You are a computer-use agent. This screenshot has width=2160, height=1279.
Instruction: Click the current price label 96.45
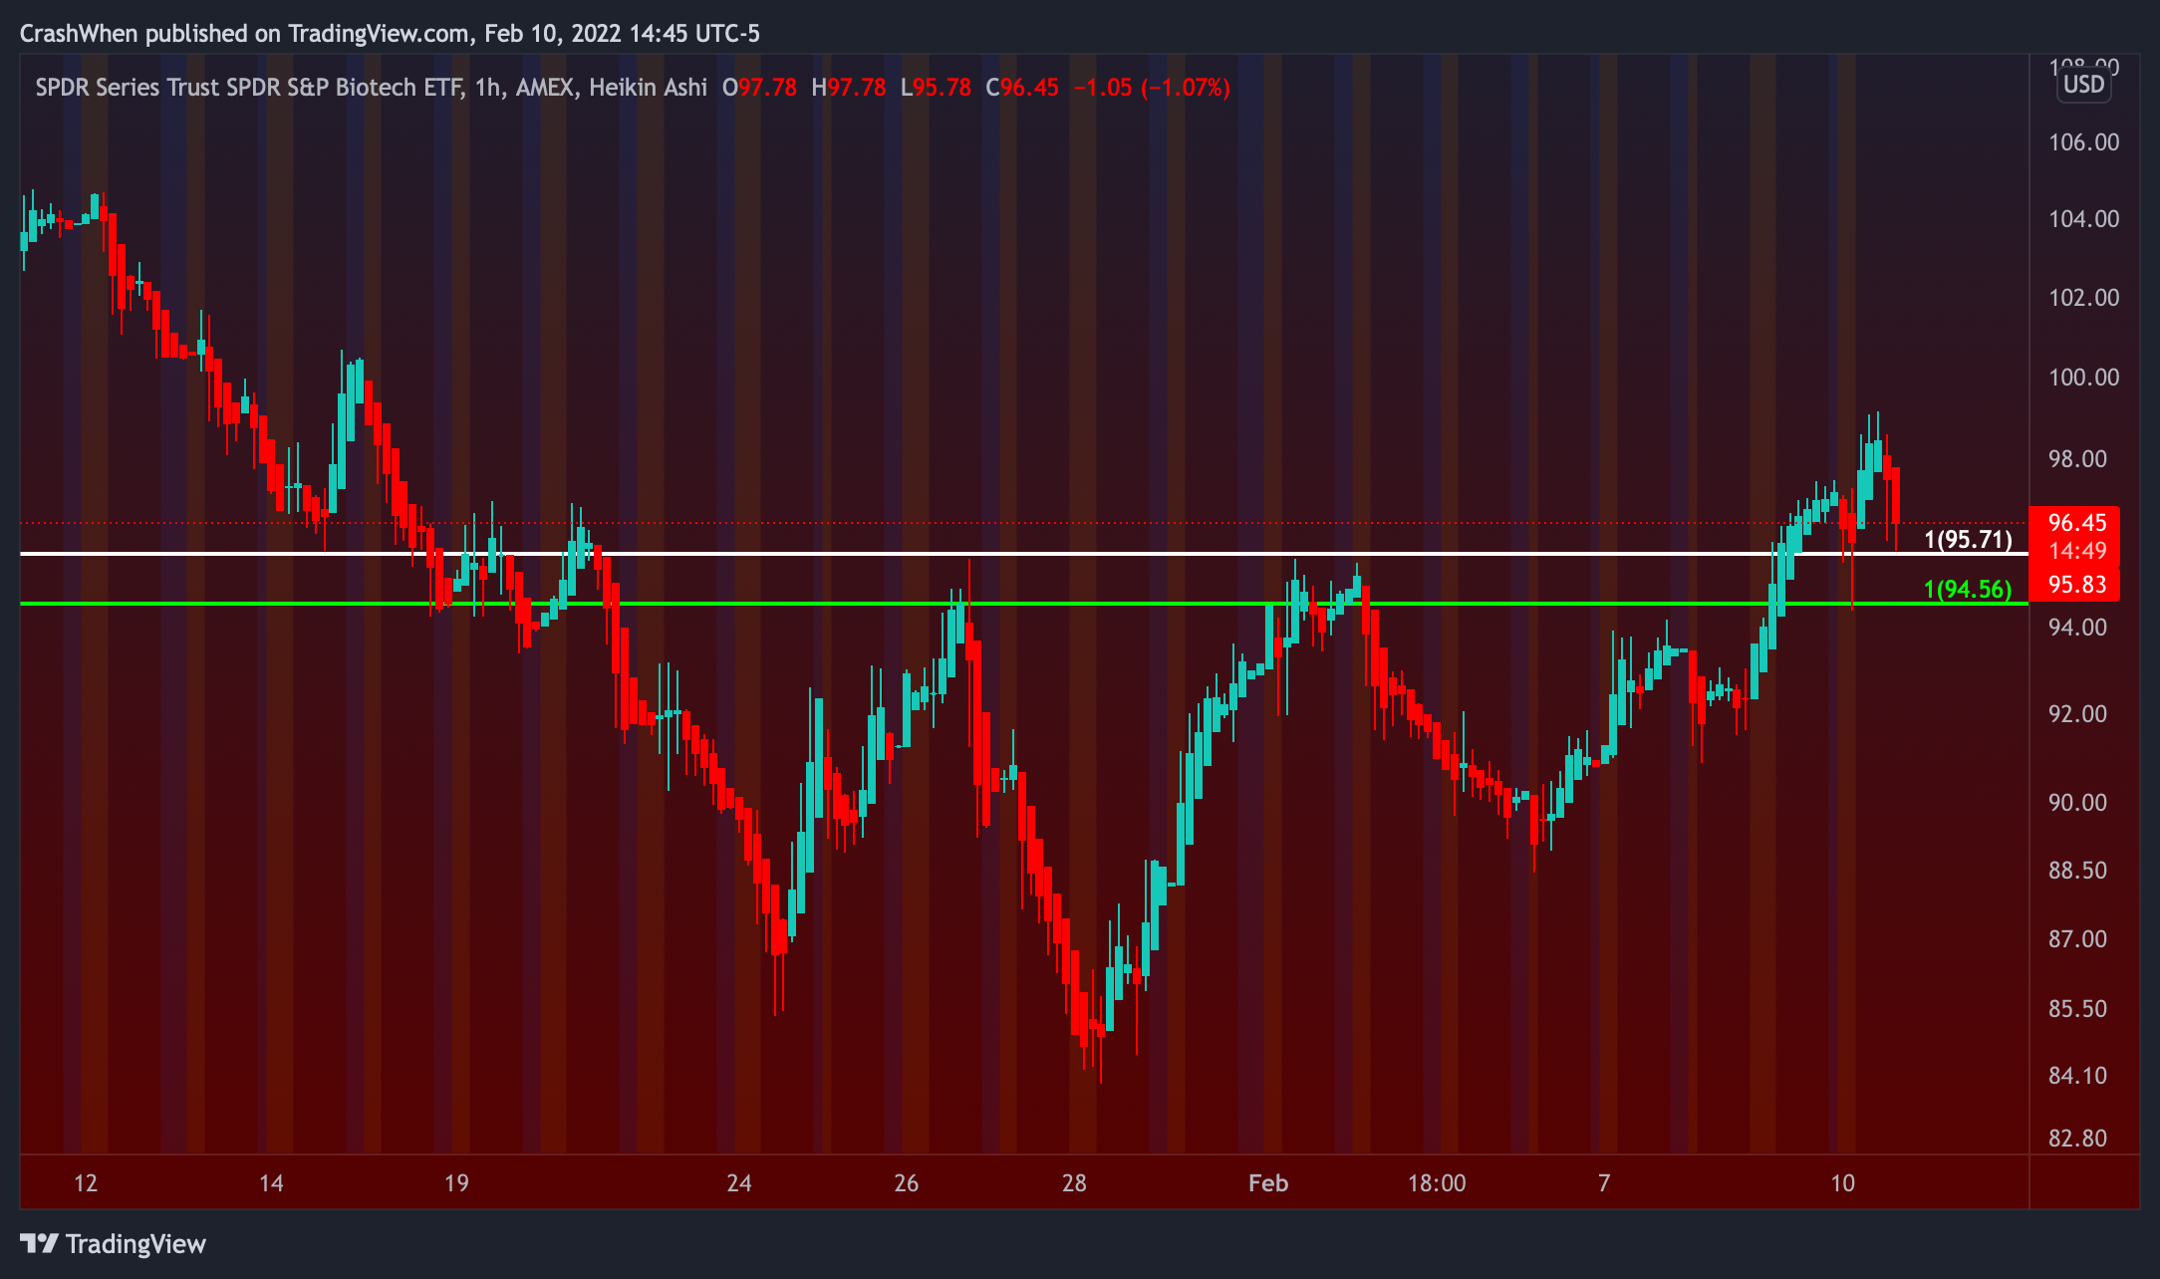2077,523
